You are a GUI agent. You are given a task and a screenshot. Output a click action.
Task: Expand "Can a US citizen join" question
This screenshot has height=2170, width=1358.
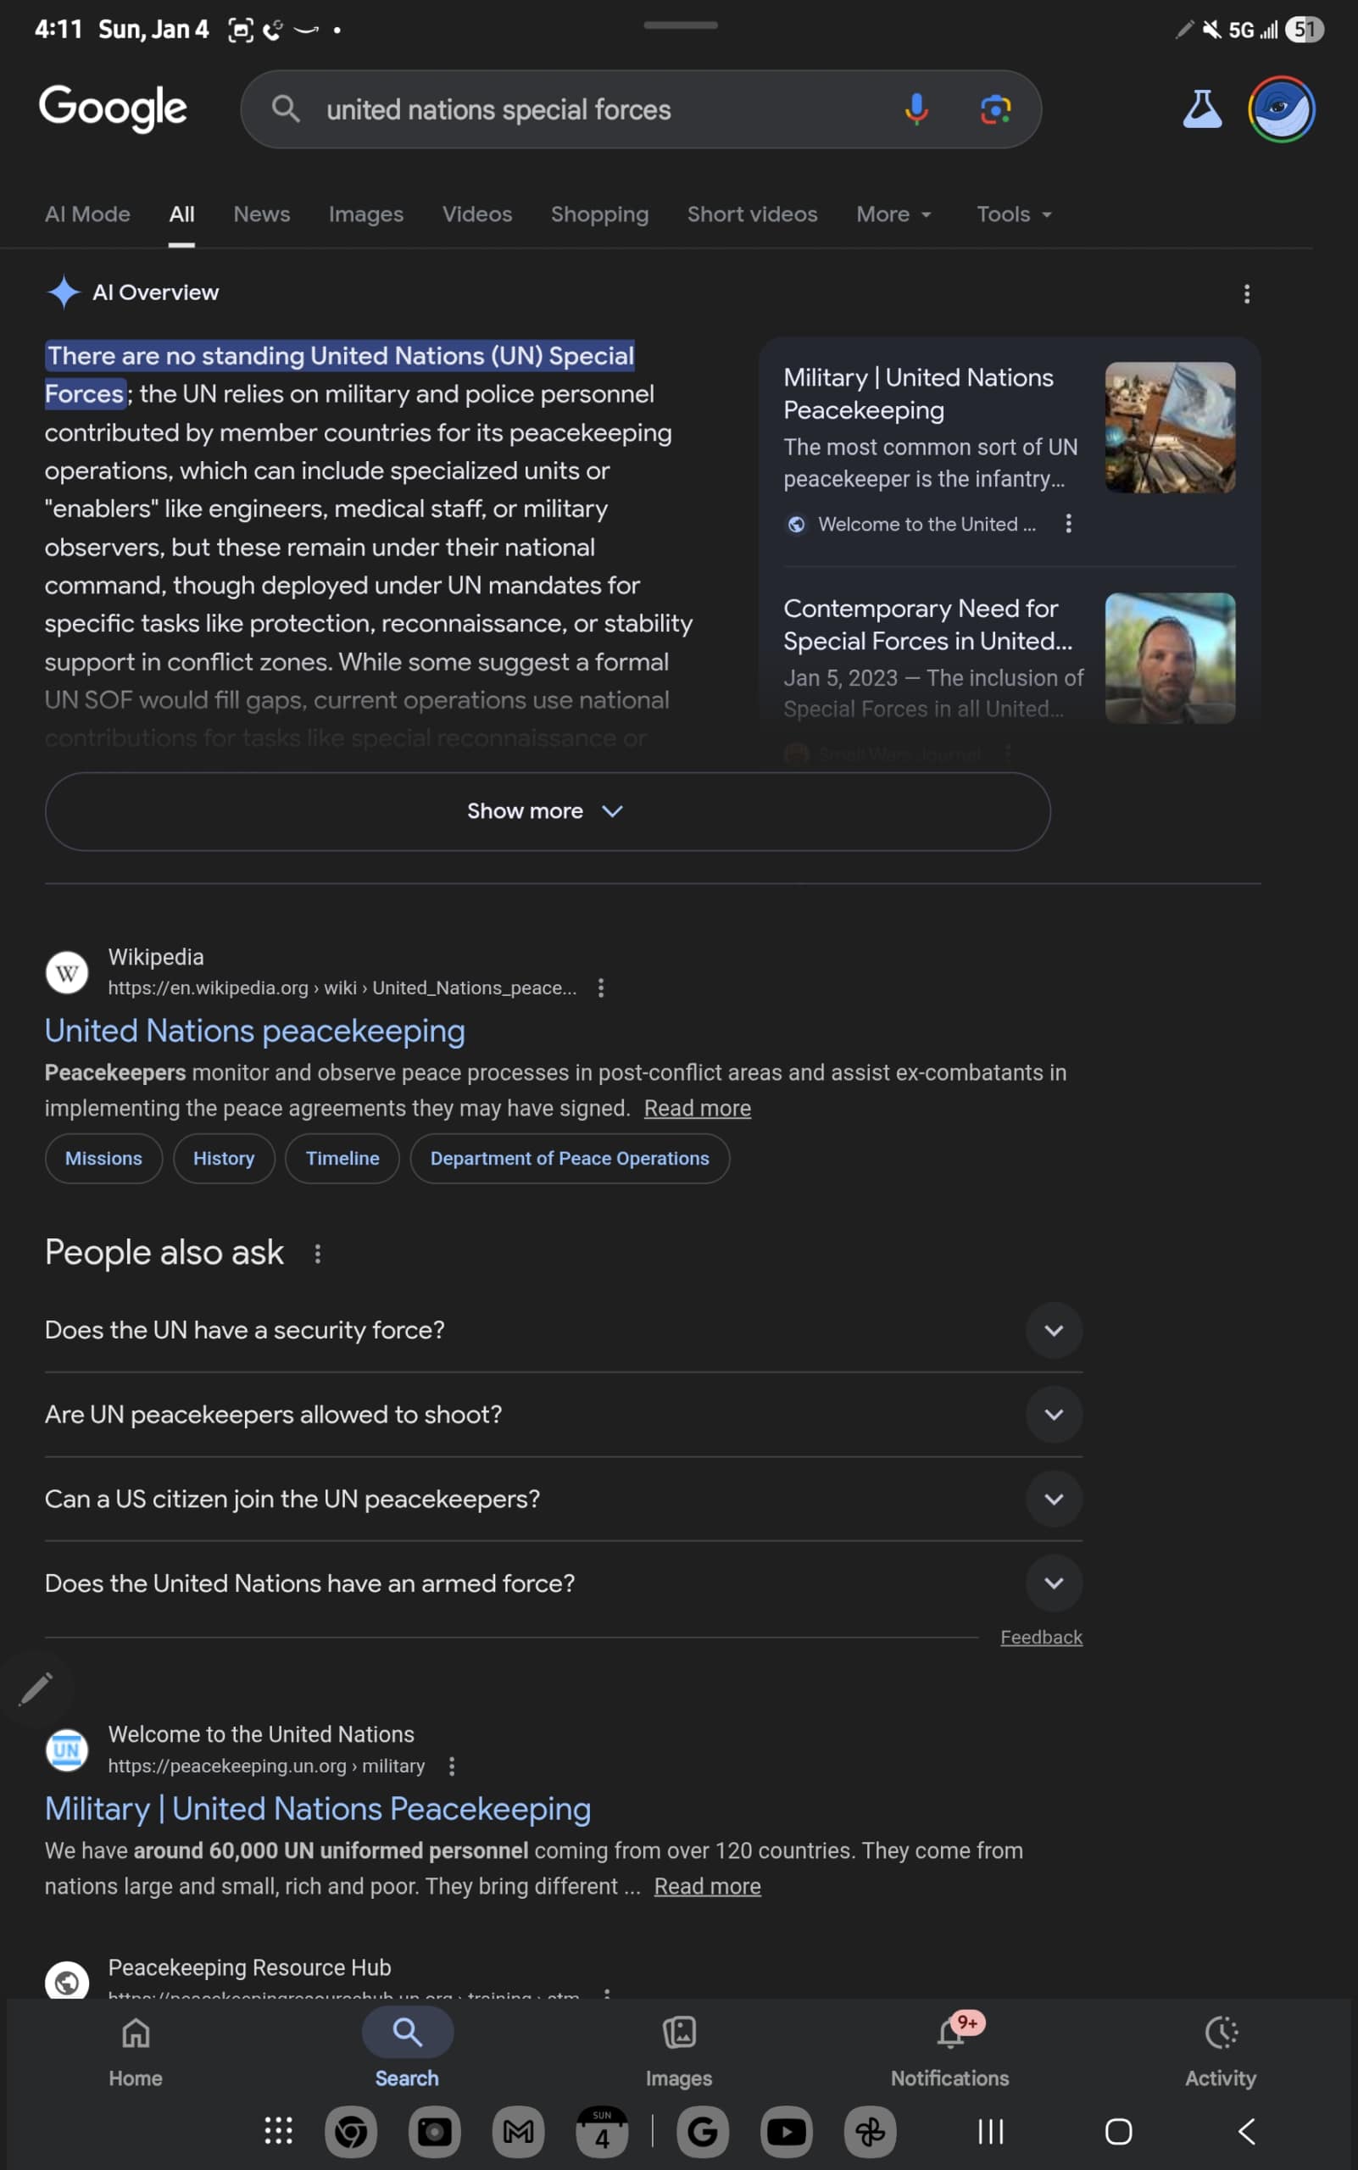tap(1054, 1499)
